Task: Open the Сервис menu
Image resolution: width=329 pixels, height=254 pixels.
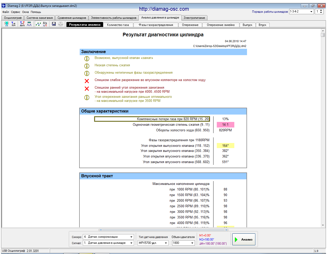Action: click(x=15, y=12)
